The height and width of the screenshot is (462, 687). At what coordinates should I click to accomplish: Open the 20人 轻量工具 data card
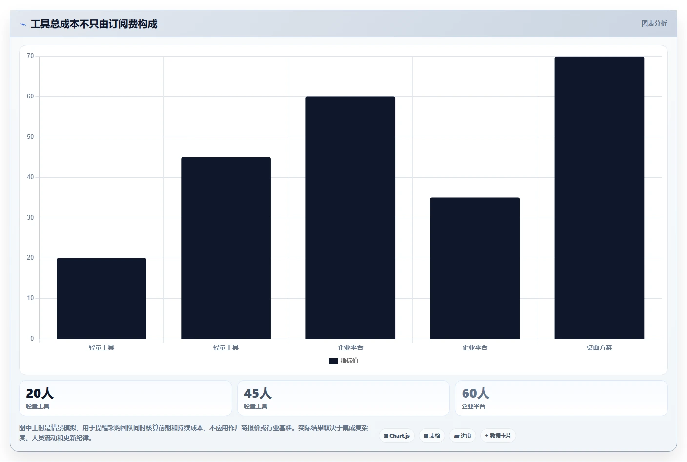[125, 398]
